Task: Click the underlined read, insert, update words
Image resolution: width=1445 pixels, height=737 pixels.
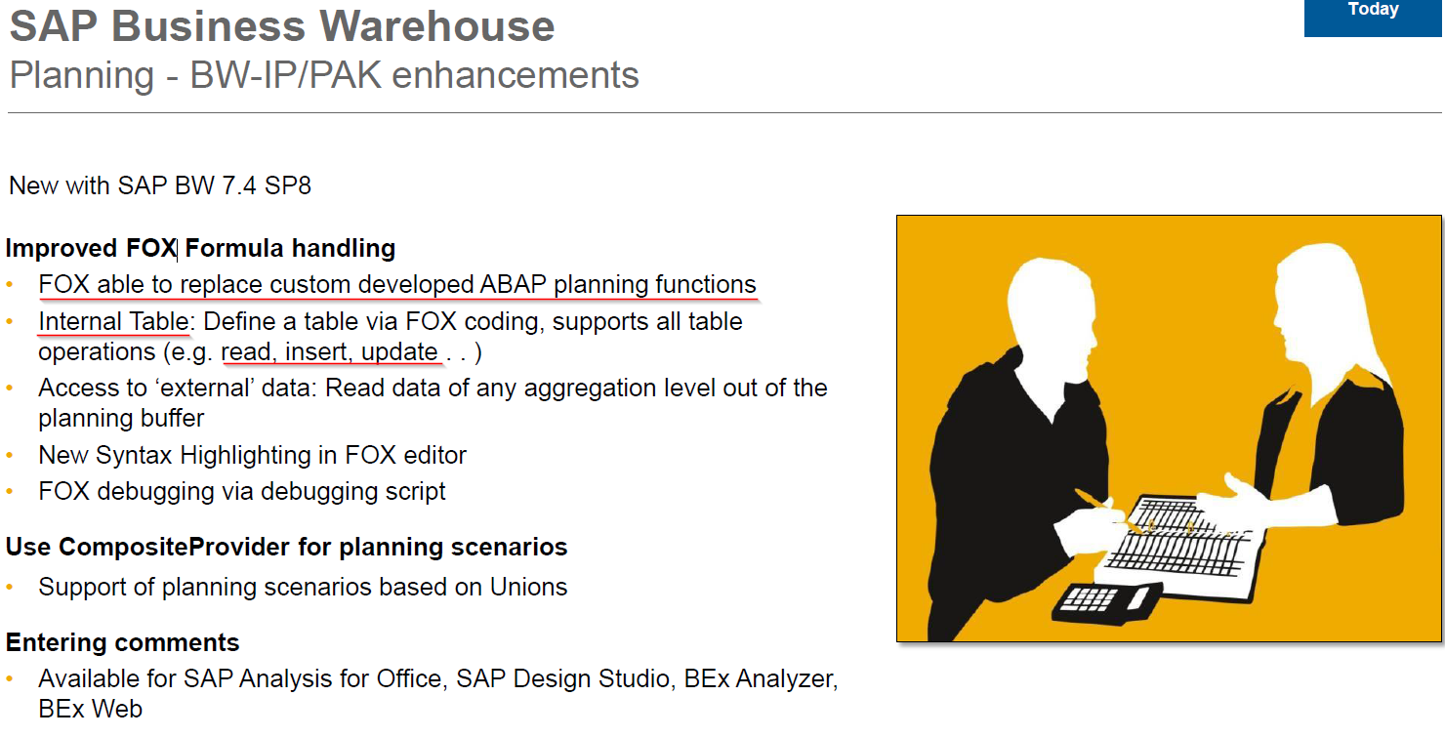Action: tap(330, 352)
